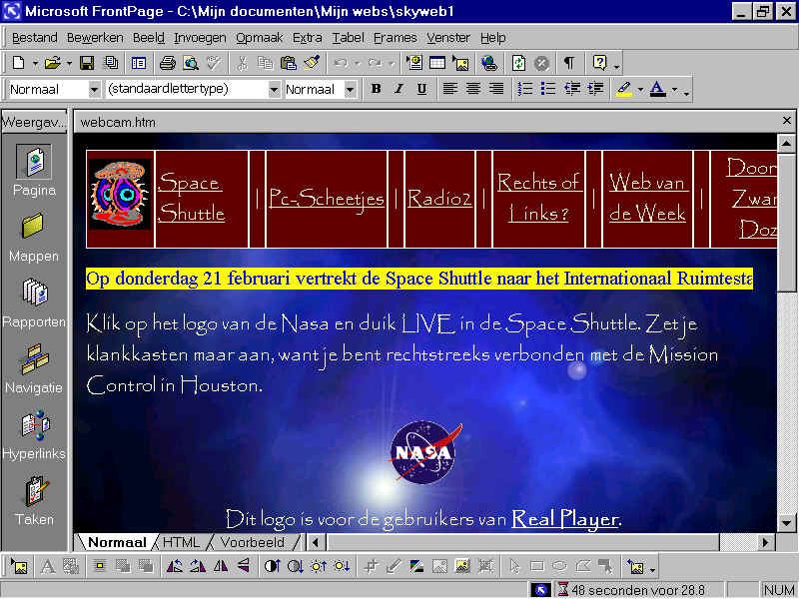Click the Print icon in the toolbar
The height and width of the screenshot is (599, 799).
click(168, 63)
